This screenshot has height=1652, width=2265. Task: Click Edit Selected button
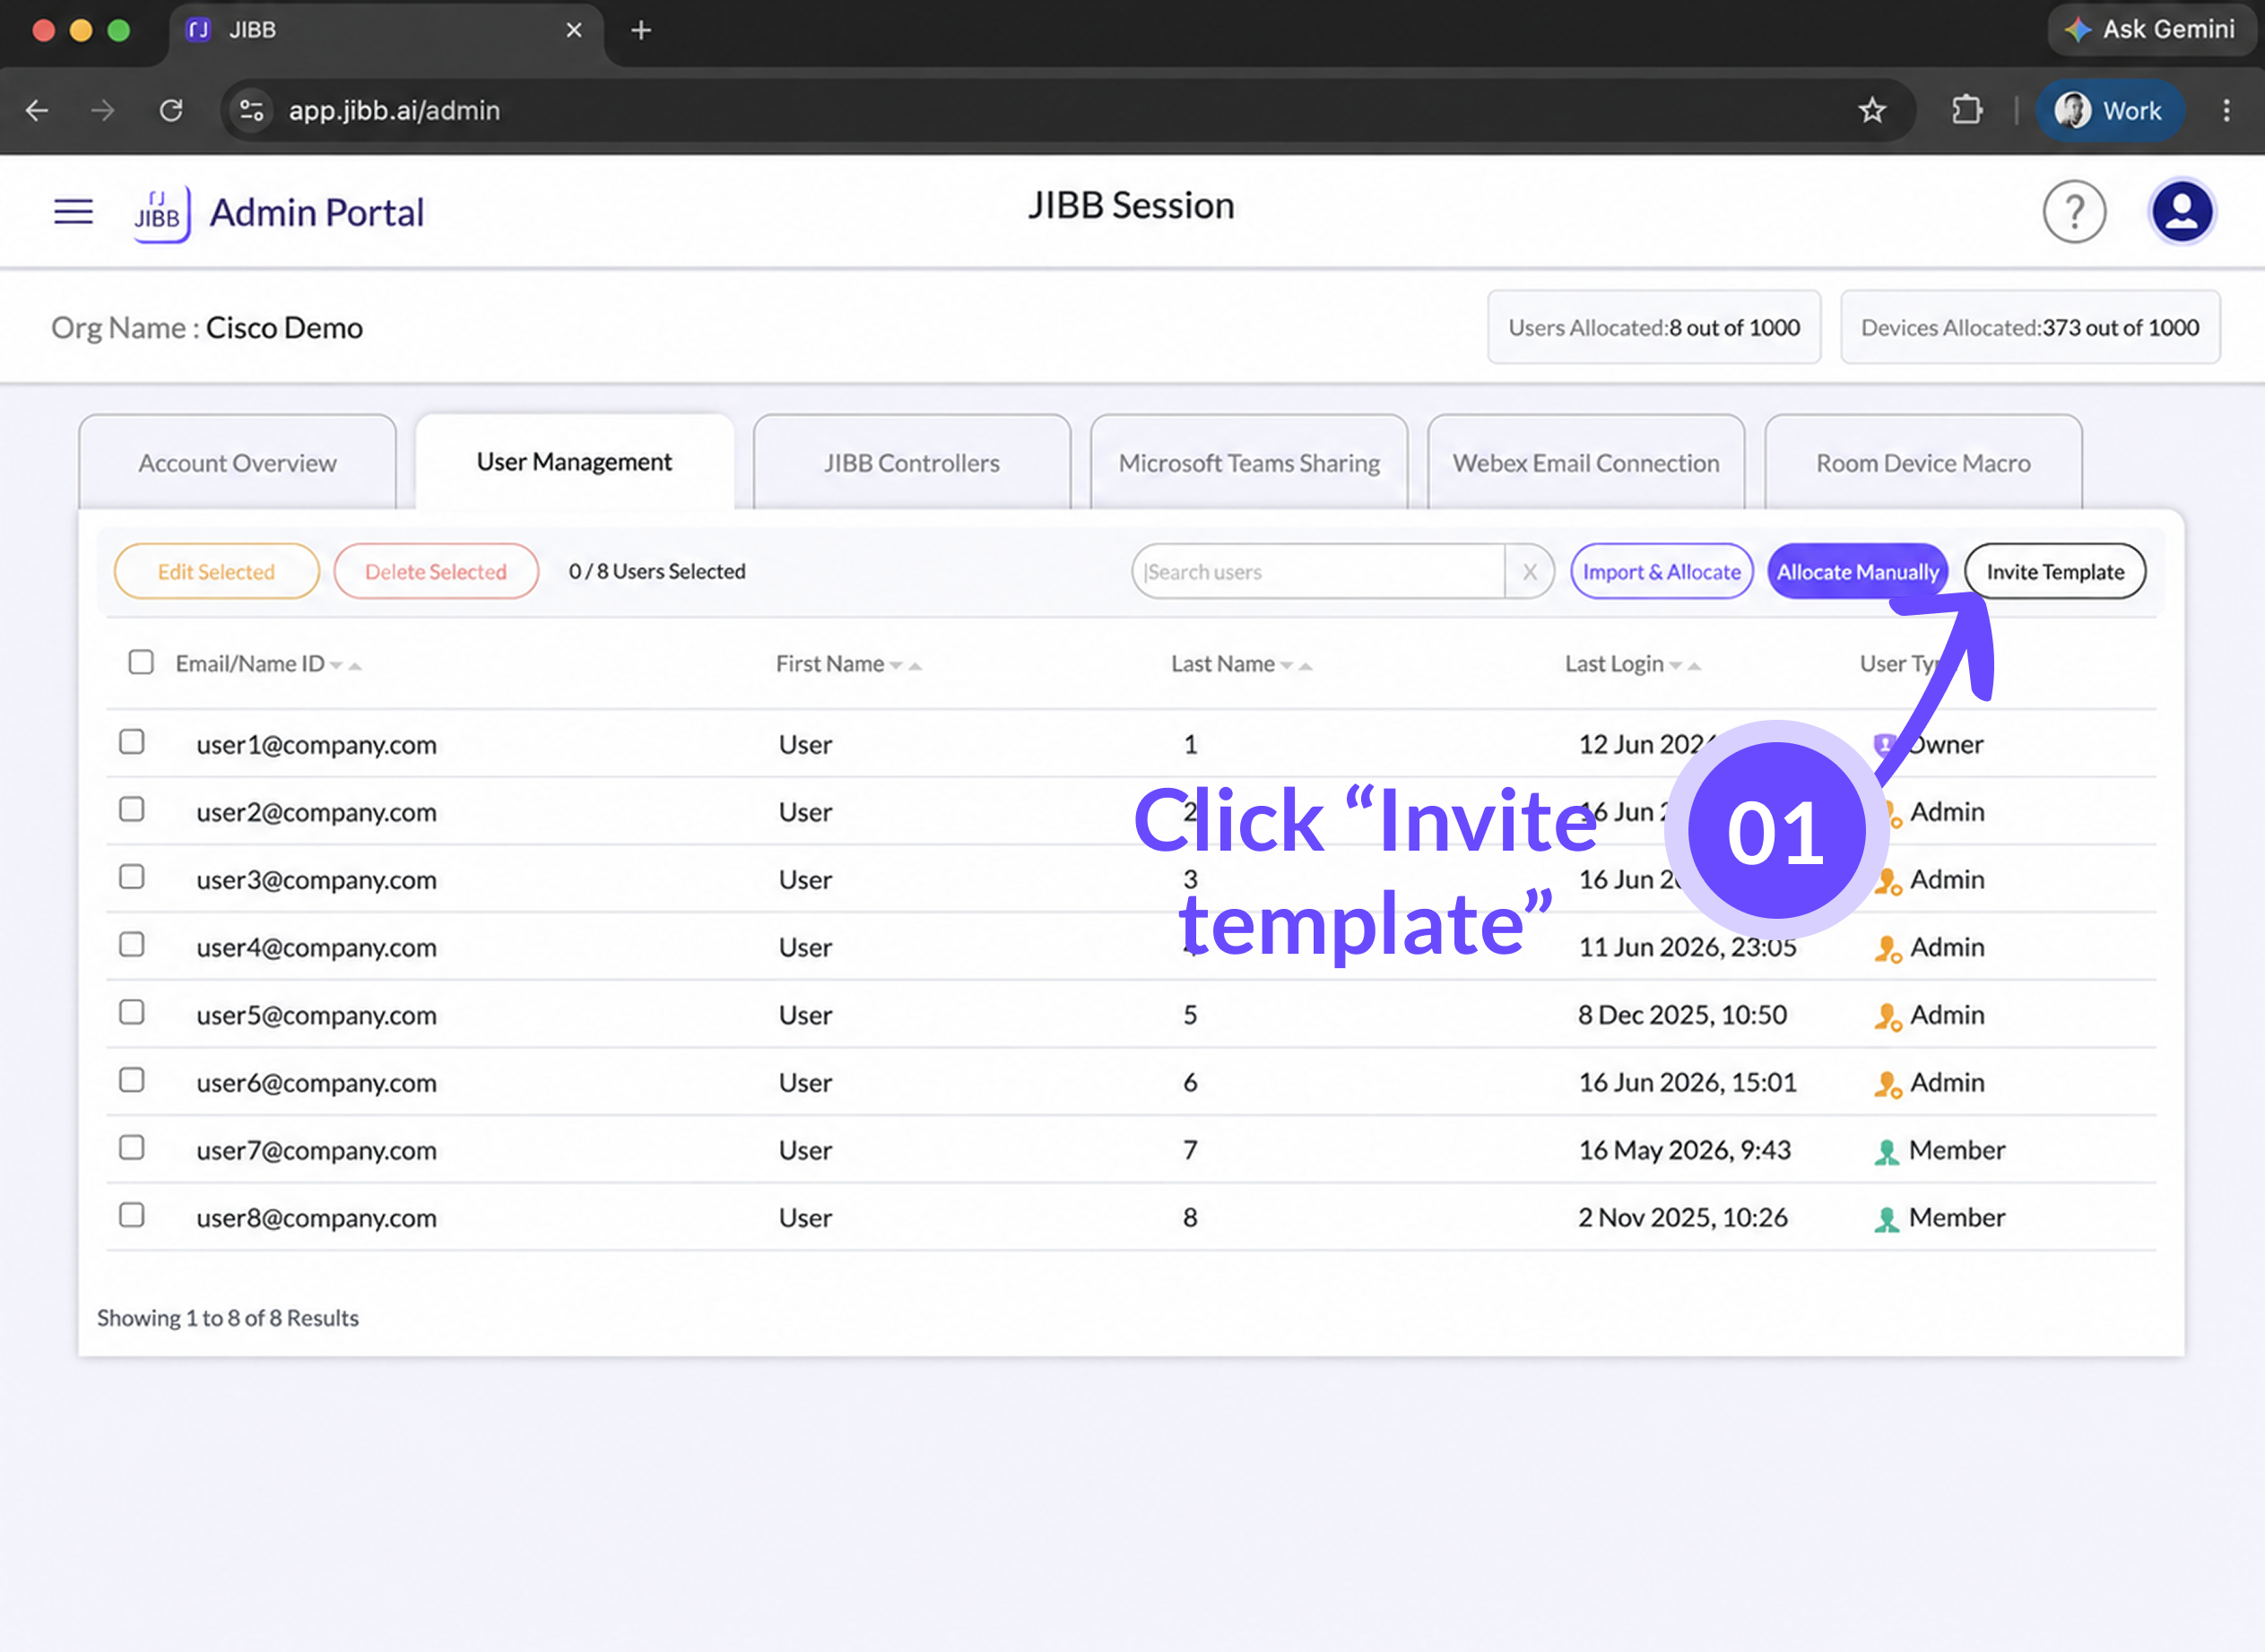[216, 572]
